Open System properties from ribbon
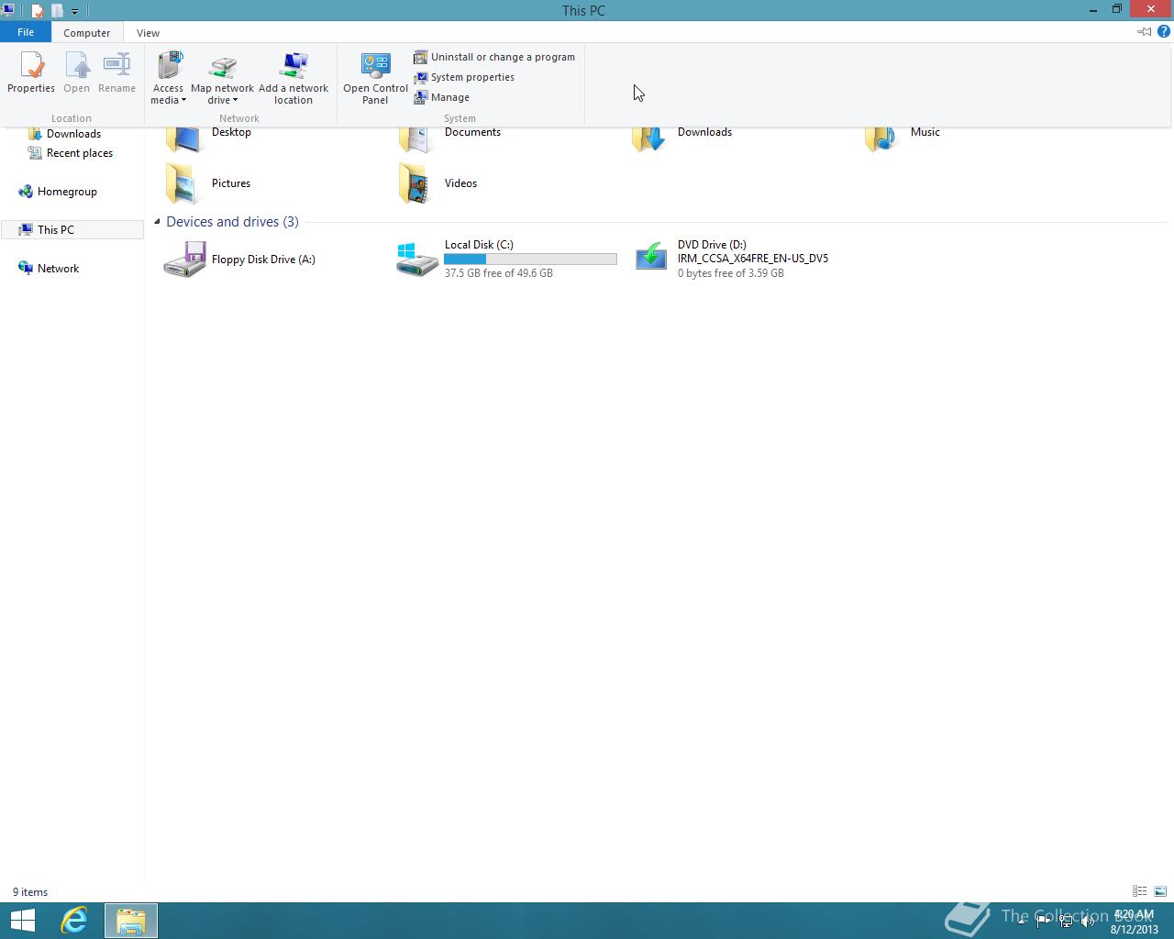1174x939 pixels. (x=464, y=77)
